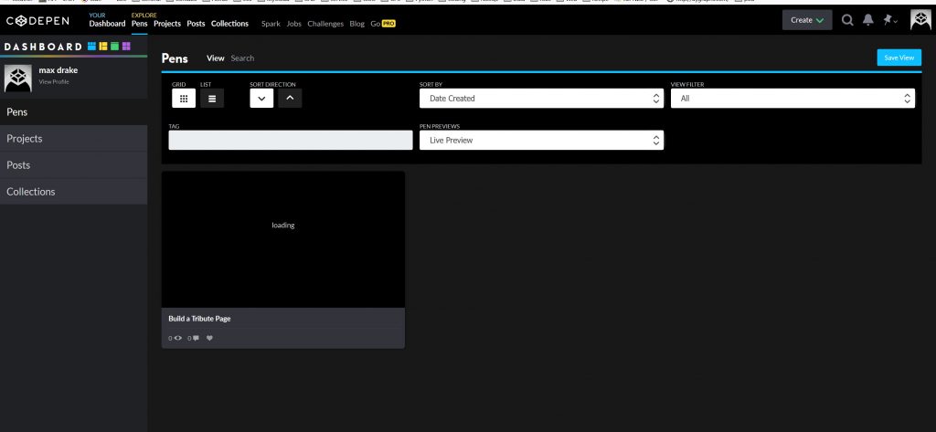The height and width of the screenshot is (432, 936).
Task: Click the Tag input field
Action: tap(291, 140)
